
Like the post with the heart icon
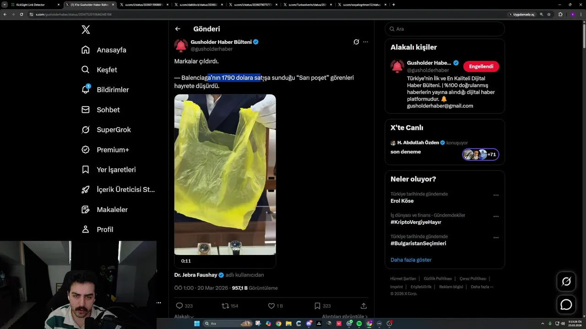pos(271,306)
